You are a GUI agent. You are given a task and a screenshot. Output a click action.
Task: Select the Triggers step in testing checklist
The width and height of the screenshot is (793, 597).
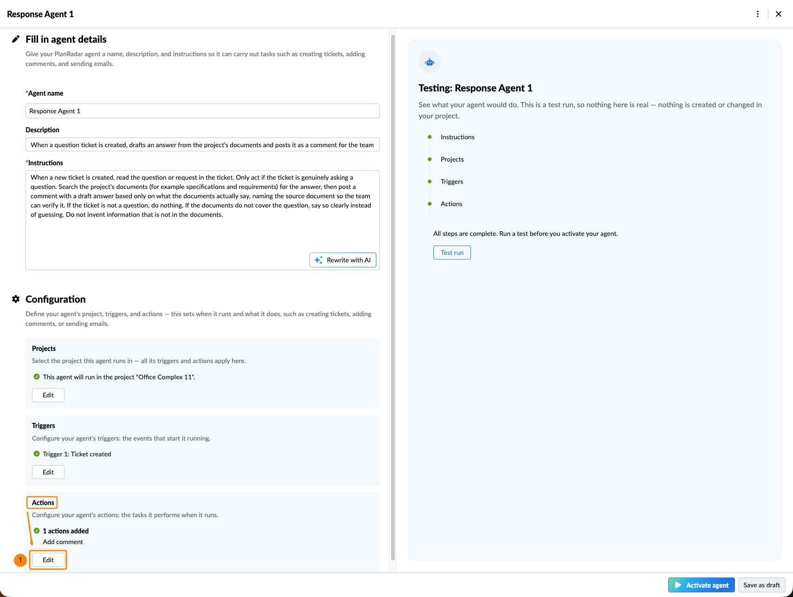[x=451, y=182]
